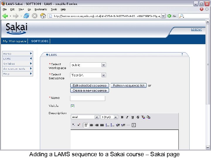Viewport: 211px width, 158px height.
Task: Apply bold formatting in description editor
Action: click(122, 117)
